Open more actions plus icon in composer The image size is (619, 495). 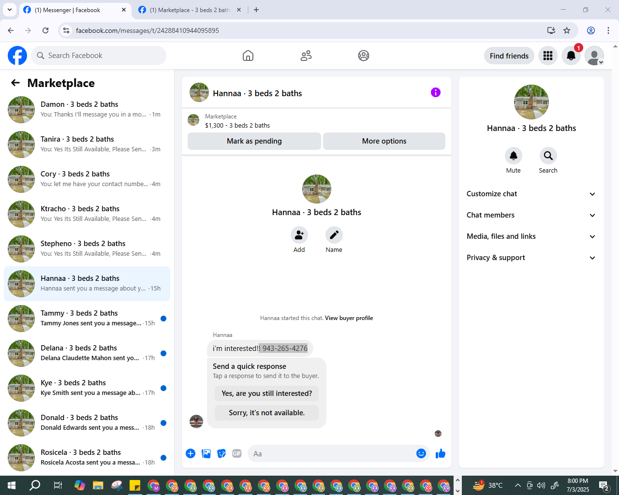tap(191, 453)
